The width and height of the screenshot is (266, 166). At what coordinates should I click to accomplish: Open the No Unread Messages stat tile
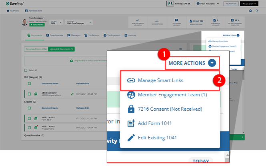[176, 22]
